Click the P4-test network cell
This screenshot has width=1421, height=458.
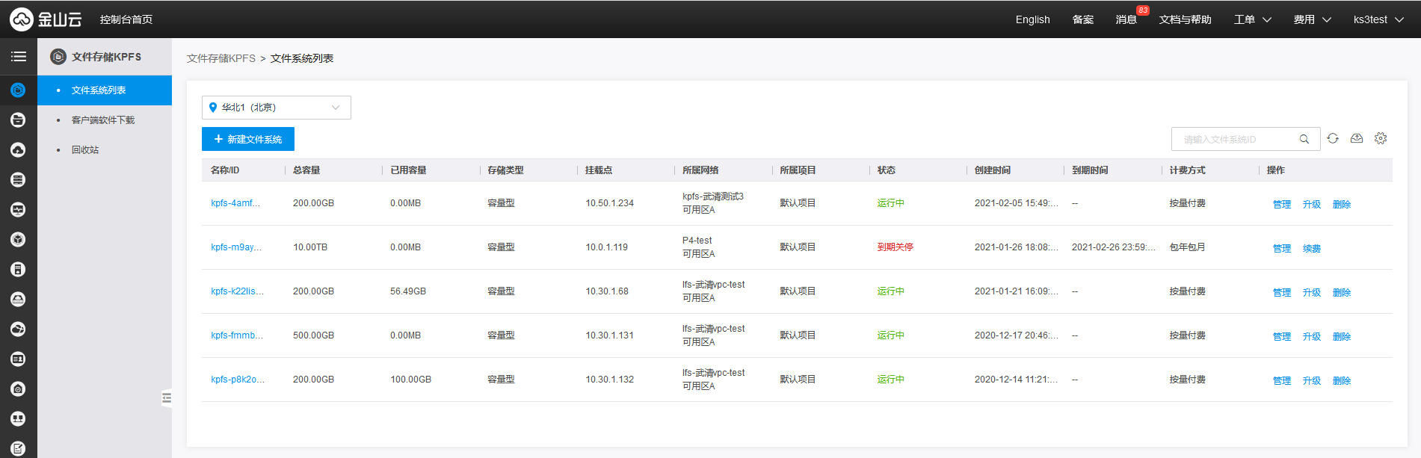[x=697, y=241]
